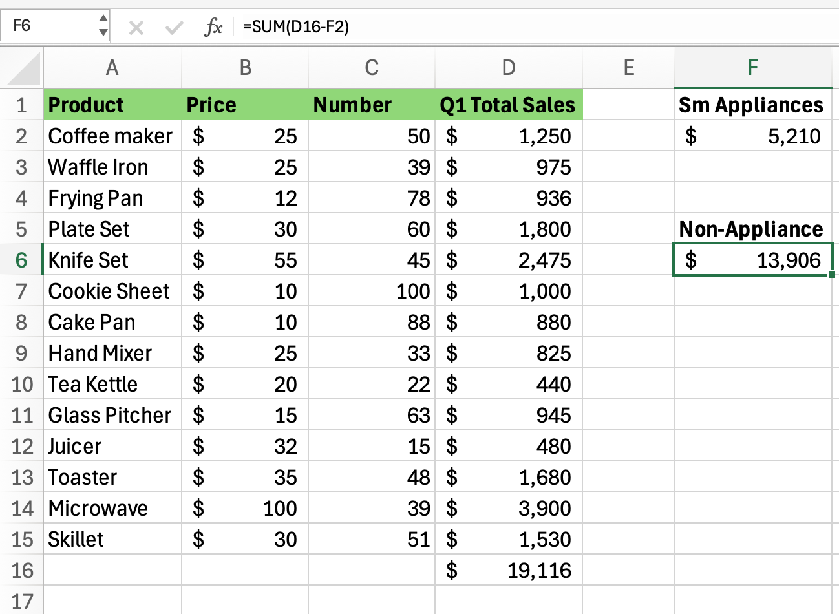This screenshot has width=839, height=614.
Task: Click the Glass Pitcher cell
Action: 112,415
